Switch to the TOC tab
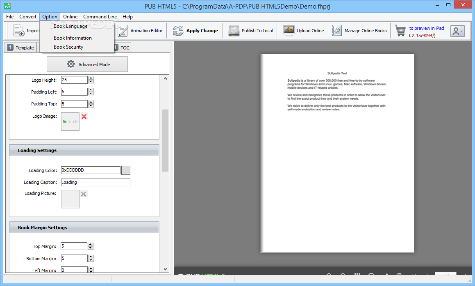This screenshot has width=475, height=286. click(x=123, y=47)
